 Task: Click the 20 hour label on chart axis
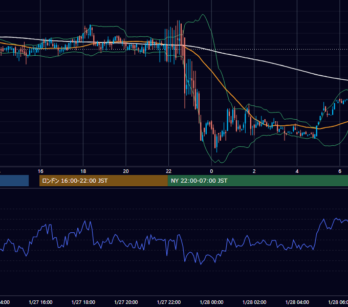(126, 171)
